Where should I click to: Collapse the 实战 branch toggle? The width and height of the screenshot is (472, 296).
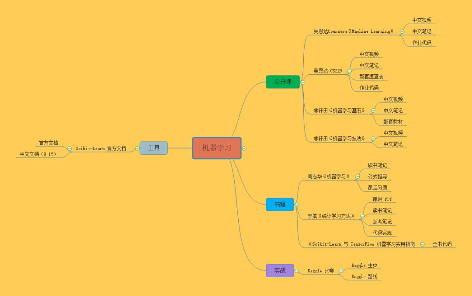[x=297, y=271]
